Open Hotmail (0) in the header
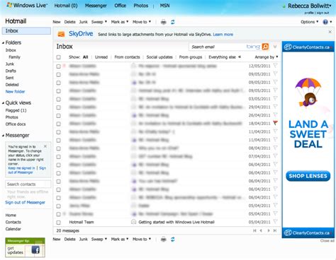336x260 pixels. pos(66,6)
